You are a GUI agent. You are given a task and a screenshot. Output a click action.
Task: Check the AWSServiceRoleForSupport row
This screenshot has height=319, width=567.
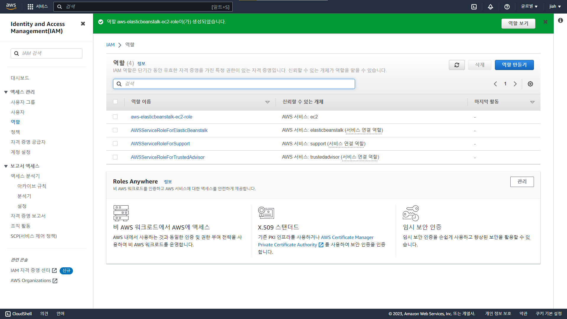coord(115,144)
